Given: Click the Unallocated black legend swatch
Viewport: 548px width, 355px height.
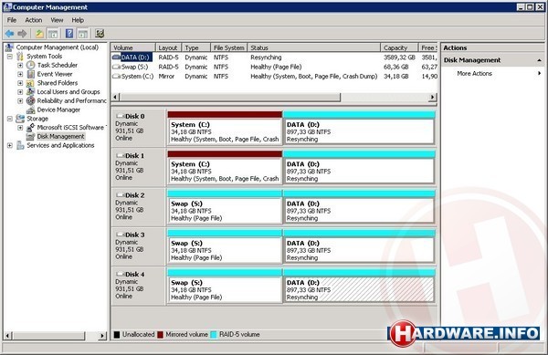Looking at the screenshot, I should point(117,335).
